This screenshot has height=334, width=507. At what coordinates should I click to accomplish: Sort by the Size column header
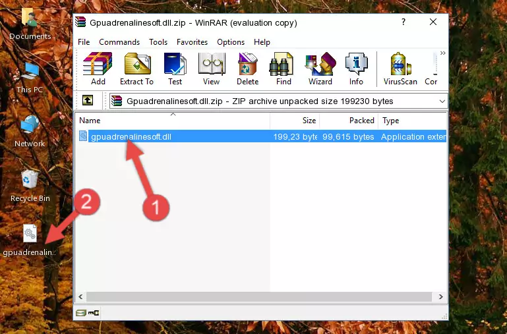[295, 121]
